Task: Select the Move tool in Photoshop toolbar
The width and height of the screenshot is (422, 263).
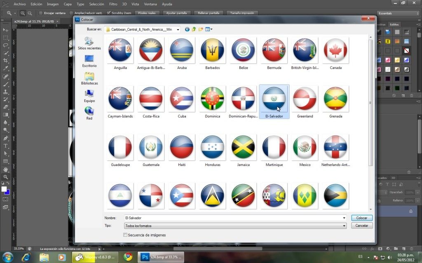Action: click(x=5, y=30)
